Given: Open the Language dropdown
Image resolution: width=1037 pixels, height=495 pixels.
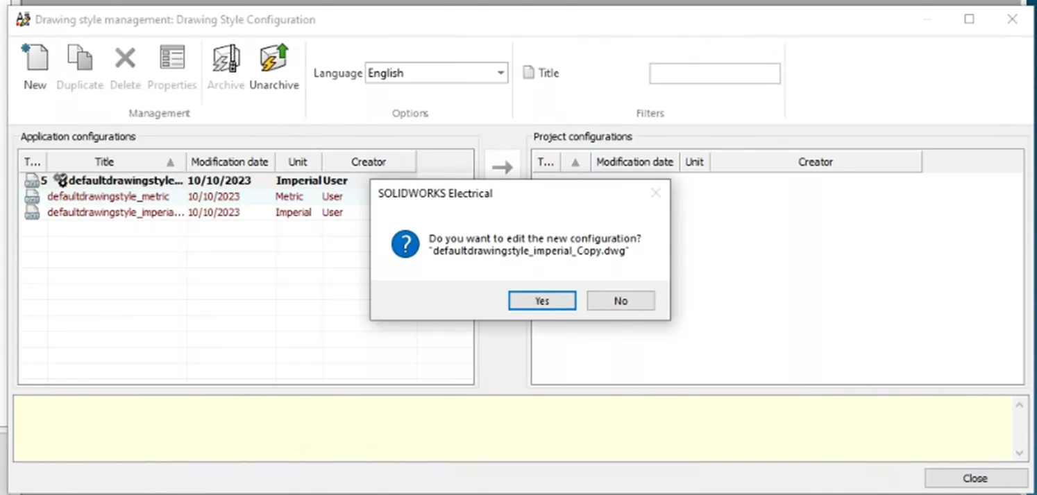Looking at the screenshot, I should click(x=500, y=73).
